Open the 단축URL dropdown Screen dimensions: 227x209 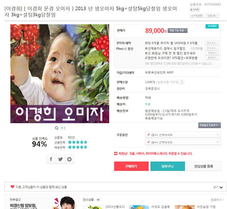pos(213,16)
